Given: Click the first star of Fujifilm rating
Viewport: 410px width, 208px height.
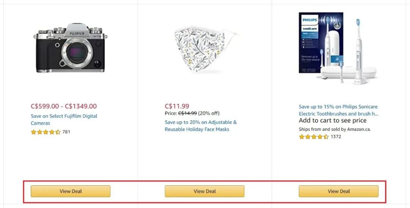Looking at the screenshot, I should (x=33, y=132).
